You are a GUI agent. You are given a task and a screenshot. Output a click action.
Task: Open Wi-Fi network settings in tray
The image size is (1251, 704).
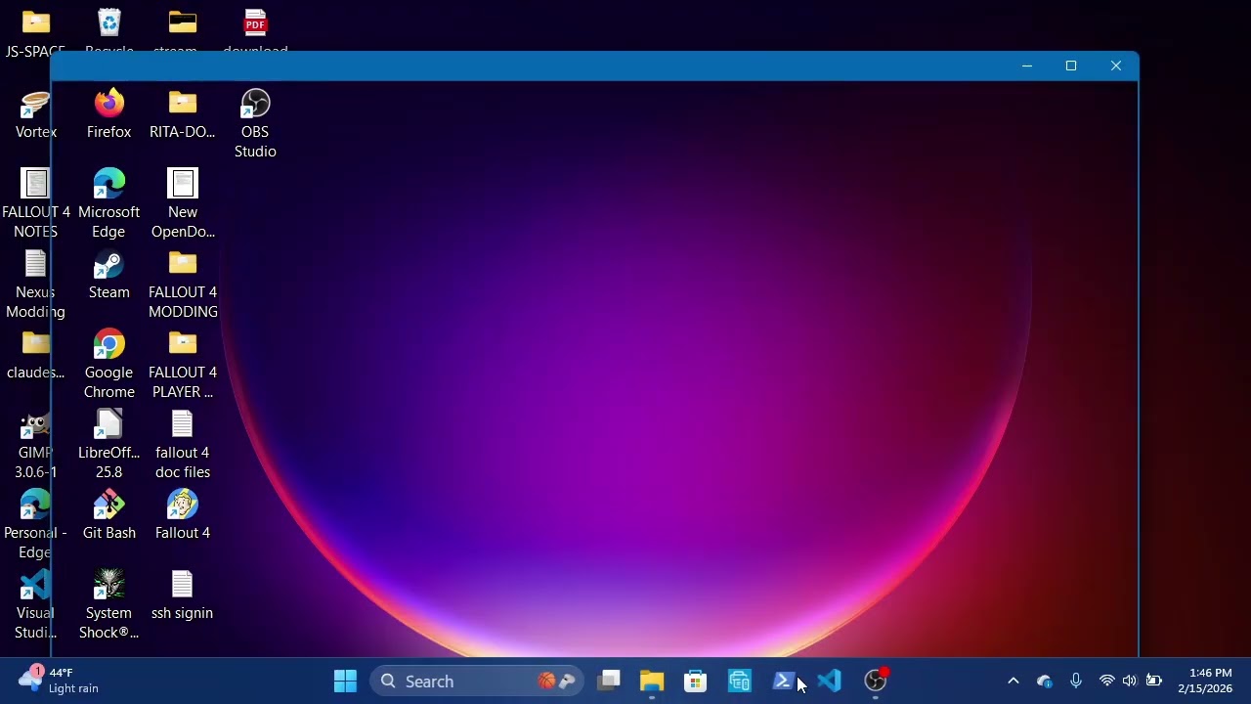1107,682
